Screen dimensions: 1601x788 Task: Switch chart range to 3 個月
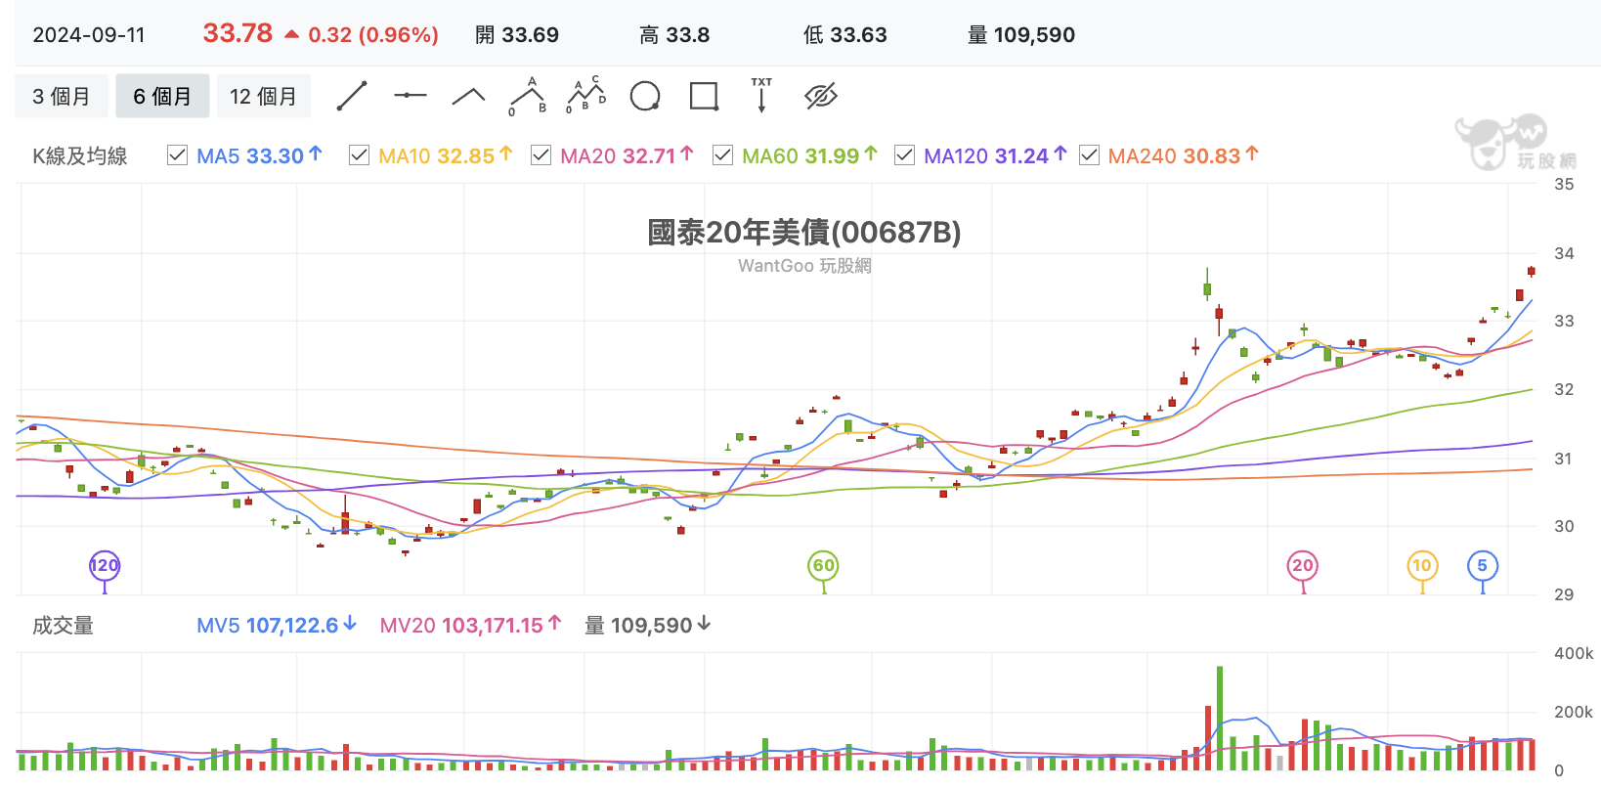coord(61,96)
